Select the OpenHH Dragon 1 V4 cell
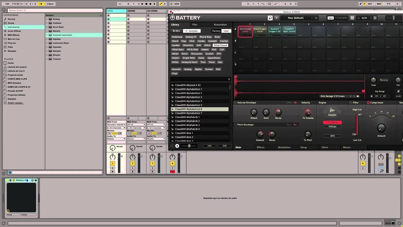 pos(275,31)
